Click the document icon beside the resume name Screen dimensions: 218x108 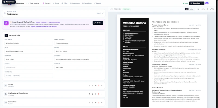[5, 13]
